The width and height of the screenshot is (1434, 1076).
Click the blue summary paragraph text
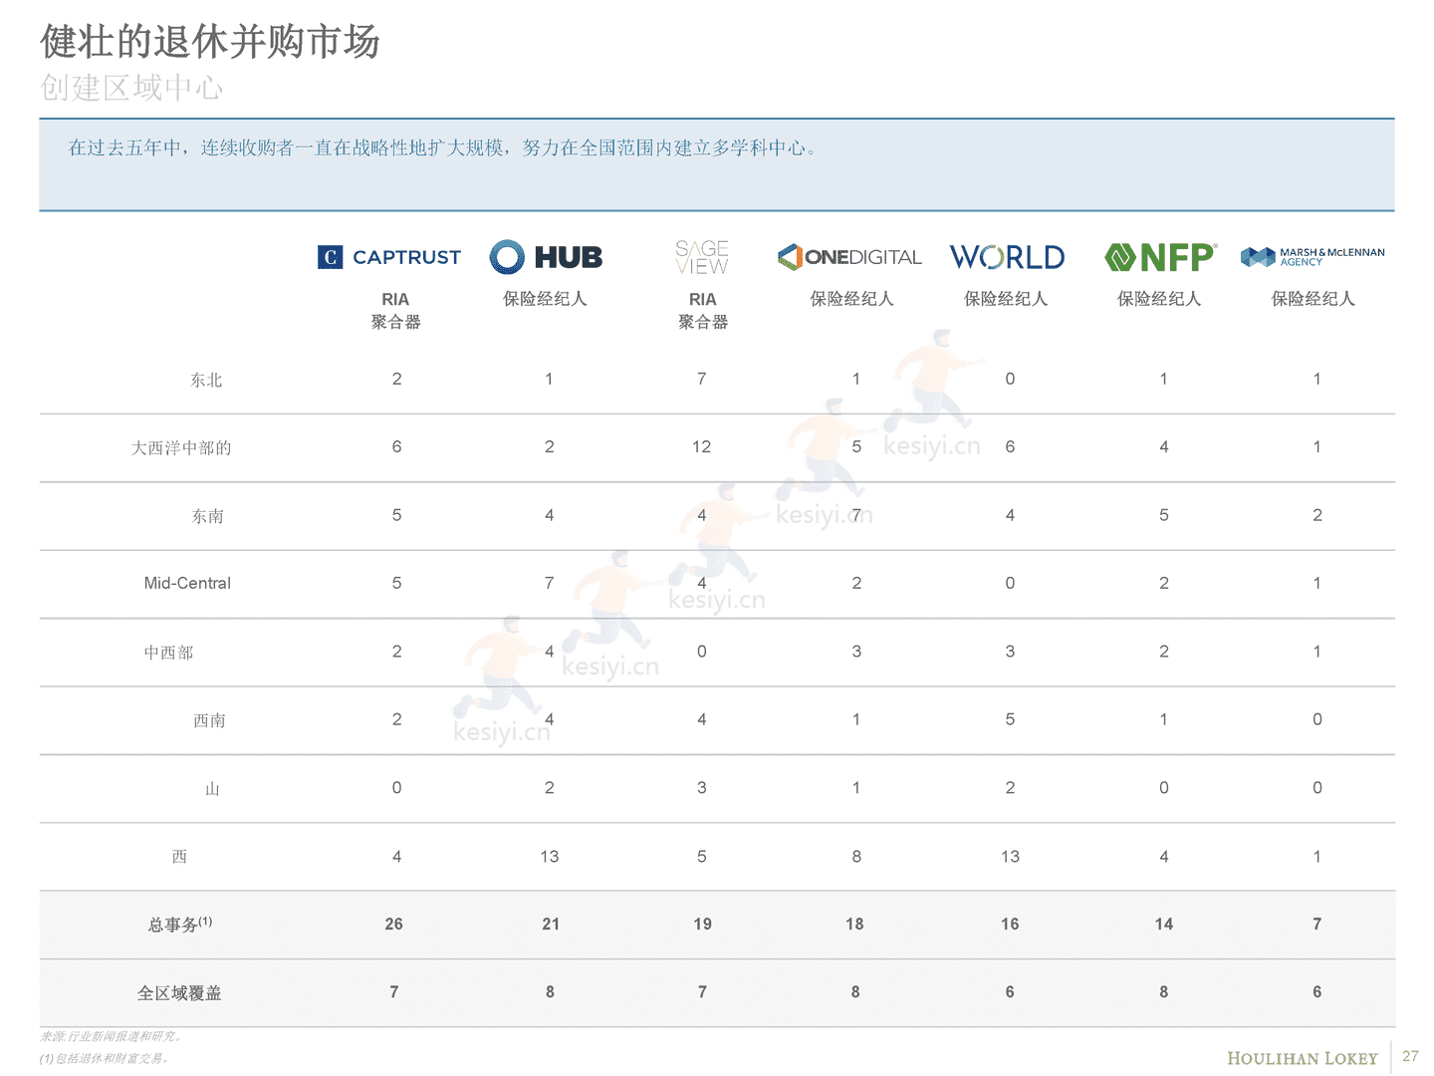[x=443, y=148]
